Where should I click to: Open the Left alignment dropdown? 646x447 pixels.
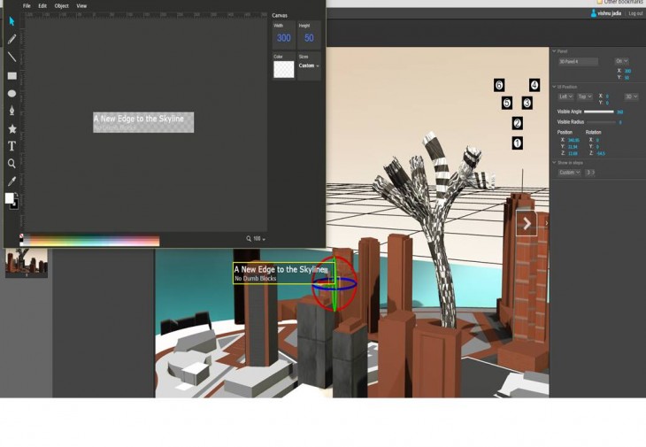(x=565, y=96)
